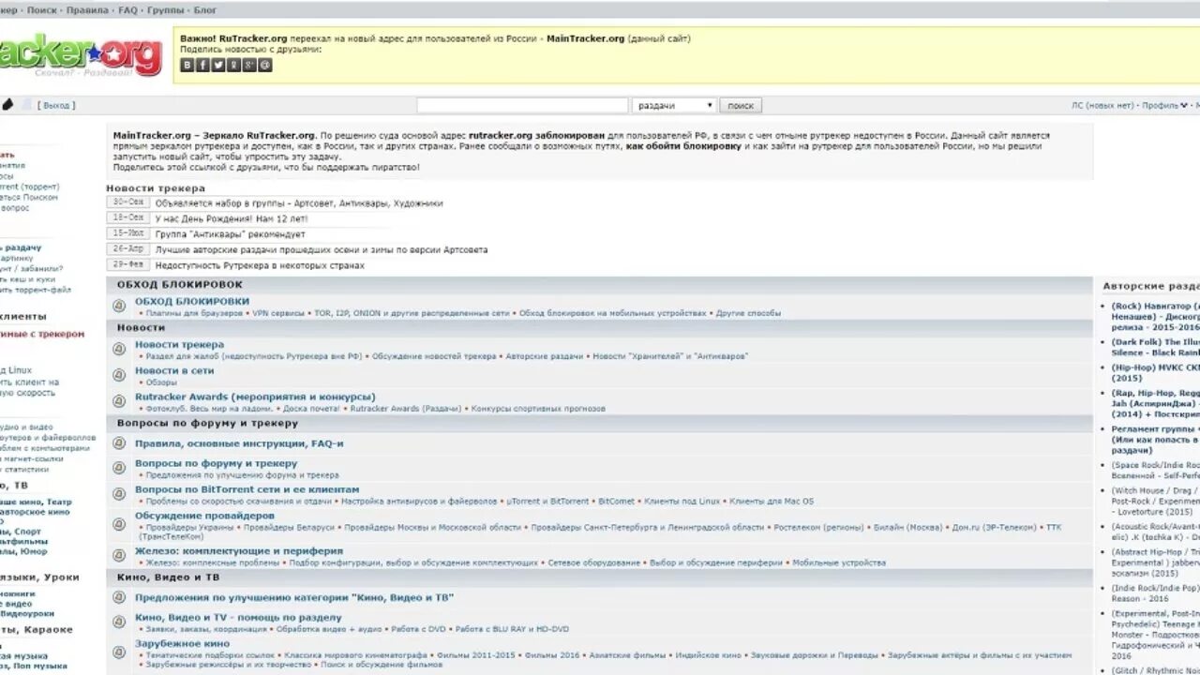Screen dimensions: 1200x675
Task: Open Железо: комплектующие и периферия forum
Action: pyautogui.click(x=239, y=551)
